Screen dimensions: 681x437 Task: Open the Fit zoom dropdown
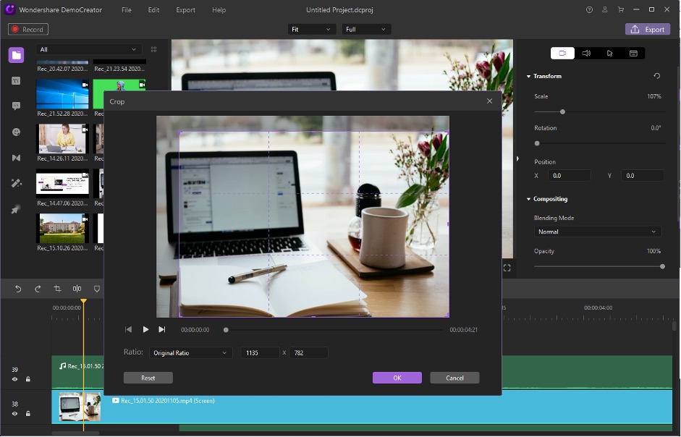tap(311, 30)
